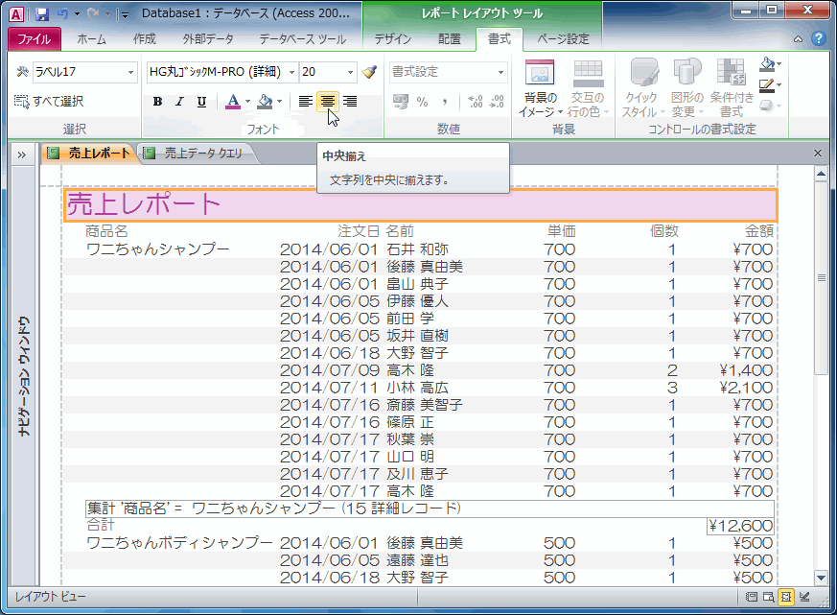Switch to the データベース ツール ribbon tab
Viewport: 837px width, 615px height.
coord(303,39)
